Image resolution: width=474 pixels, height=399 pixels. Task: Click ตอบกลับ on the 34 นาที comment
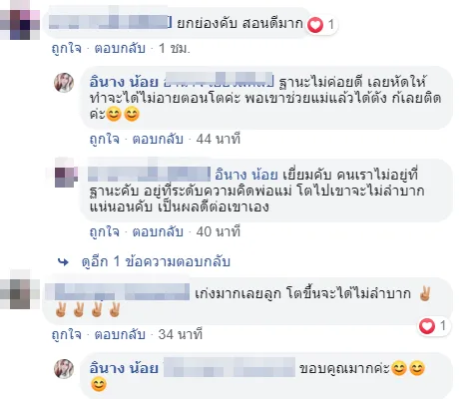[x=120, y=334]
